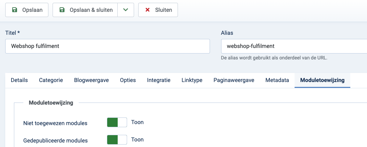This screenshot has height=147, width=367.
Task: Open the Metadata tab
Action: 277,80
